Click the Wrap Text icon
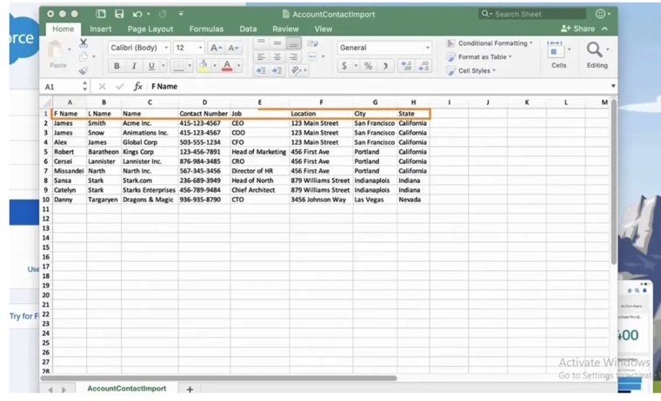Image resolution: width=661 pixels, height=401 pixels. click(313, 43)
